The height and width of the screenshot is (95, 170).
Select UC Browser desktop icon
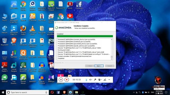click(x=32, y=17)
